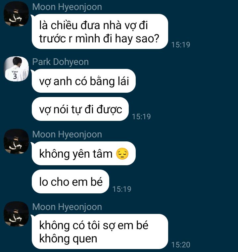Select message 'là chiều đưa nhà vợ đi trước'
Screen dimensions: 238x252
[100, 31]
